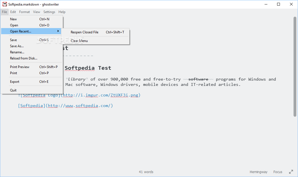The height and width of the screenshot is (177, 298).
Task: Click the struck-through word 'software'
Action: pyautogui.click(x=198, y=79)
